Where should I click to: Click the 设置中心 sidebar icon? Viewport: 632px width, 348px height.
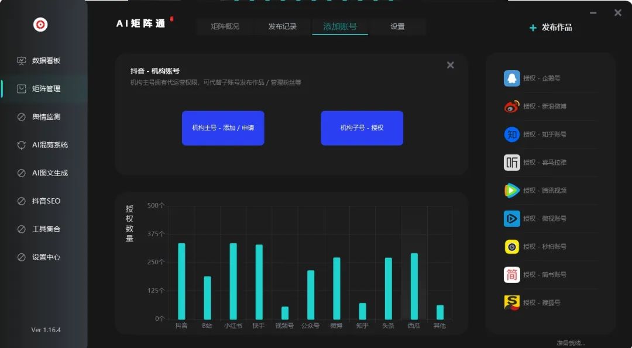pyautogui.click(x=22, y=257)
